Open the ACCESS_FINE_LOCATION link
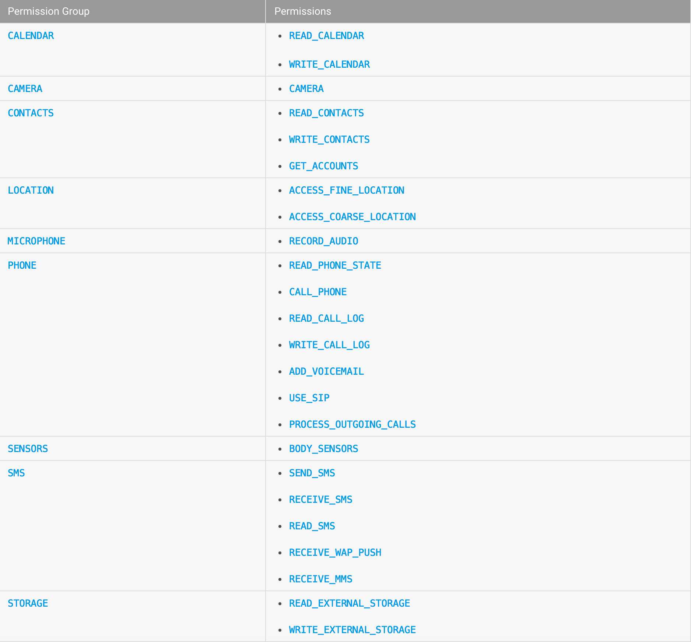The image size is (691, 642). point(347,190)
